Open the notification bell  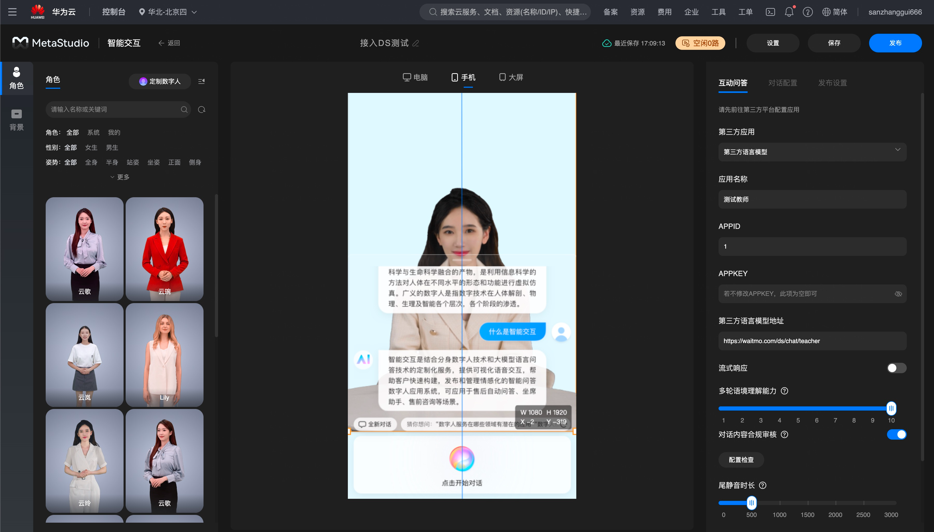coord(789,12)
